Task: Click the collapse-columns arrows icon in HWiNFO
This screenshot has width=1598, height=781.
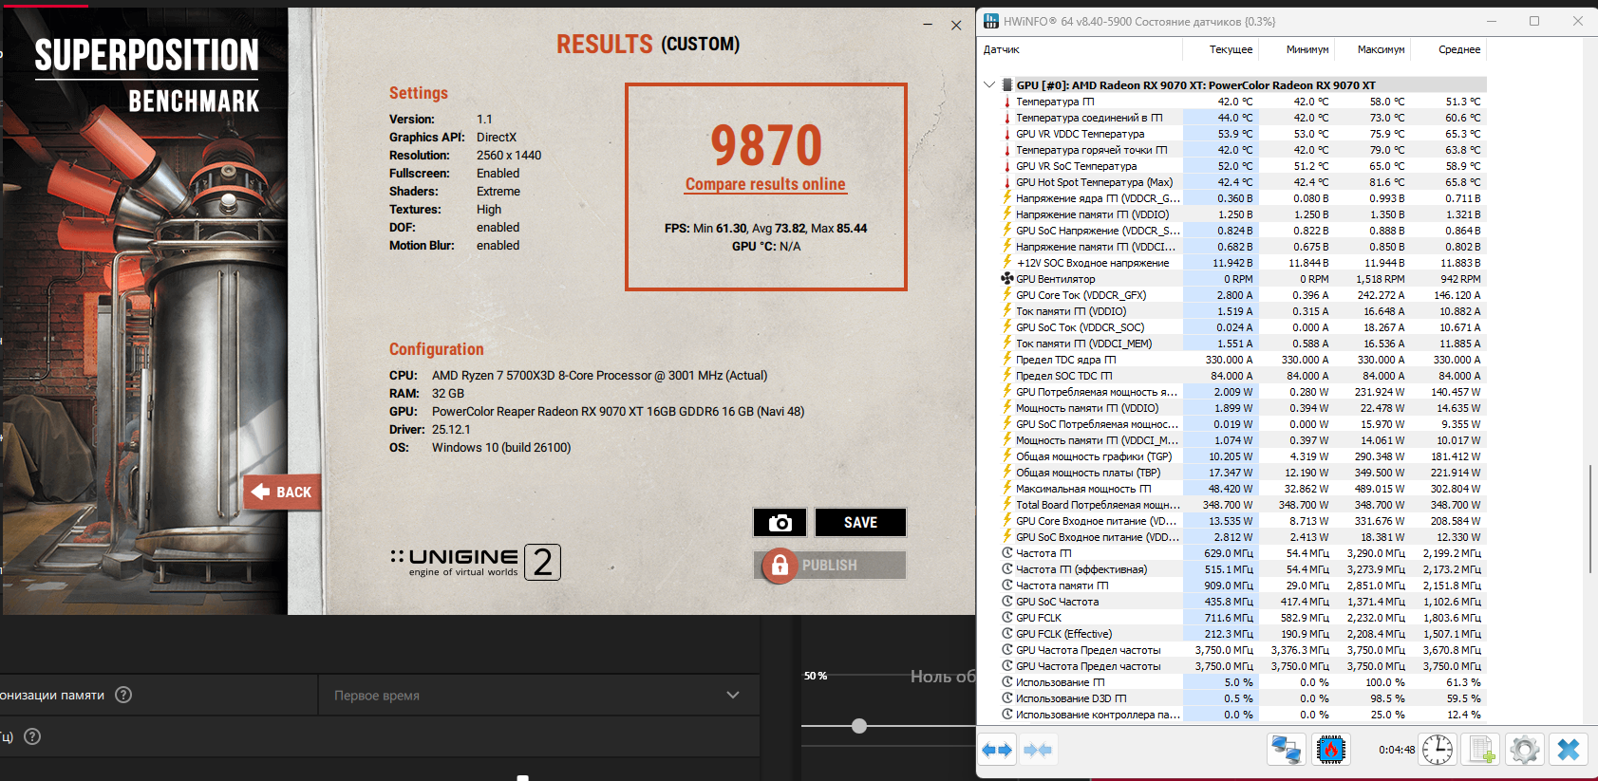Action: coord(1038,750)
